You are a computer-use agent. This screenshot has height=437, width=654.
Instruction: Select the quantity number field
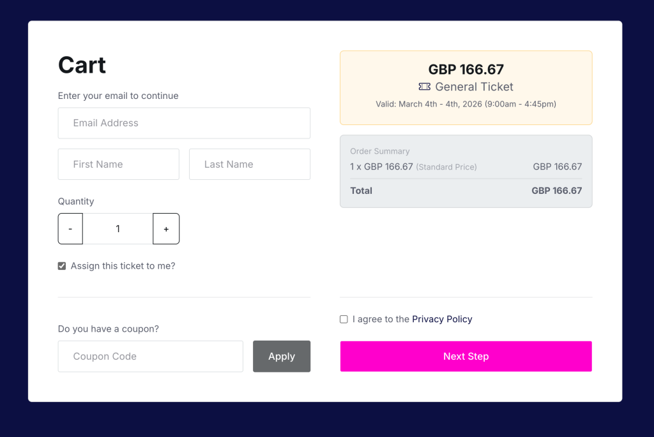click(x=118, y=229)
